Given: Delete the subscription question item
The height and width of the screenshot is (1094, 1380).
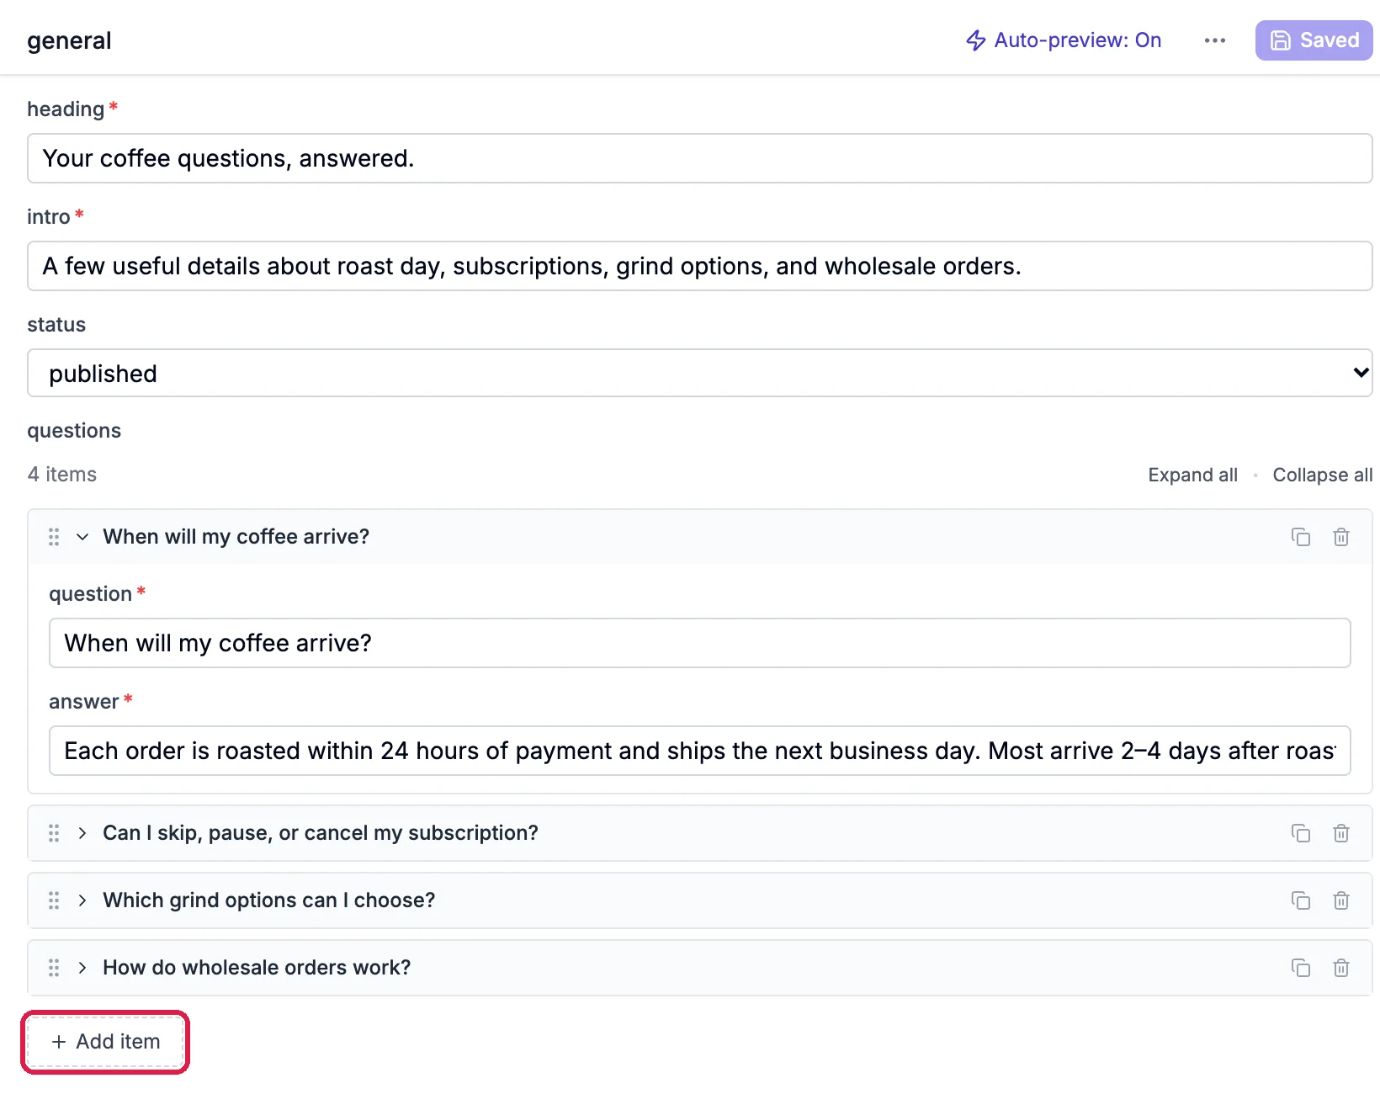Looking at the screenshot, I should [x=1341, y=833].
